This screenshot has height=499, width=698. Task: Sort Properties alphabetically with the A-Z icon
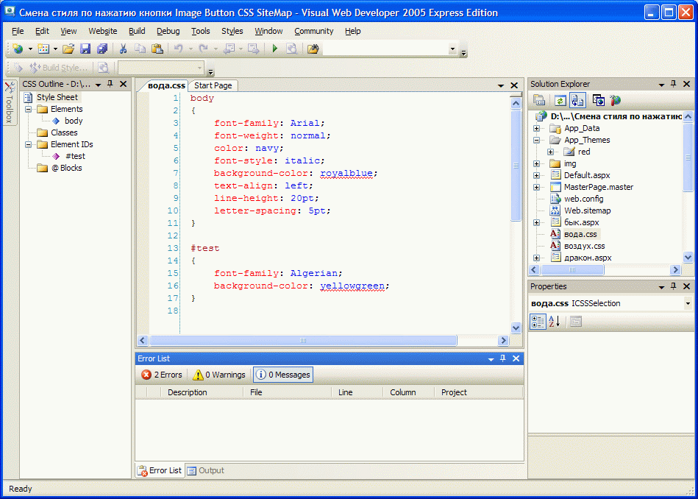[x=555, y=321]
